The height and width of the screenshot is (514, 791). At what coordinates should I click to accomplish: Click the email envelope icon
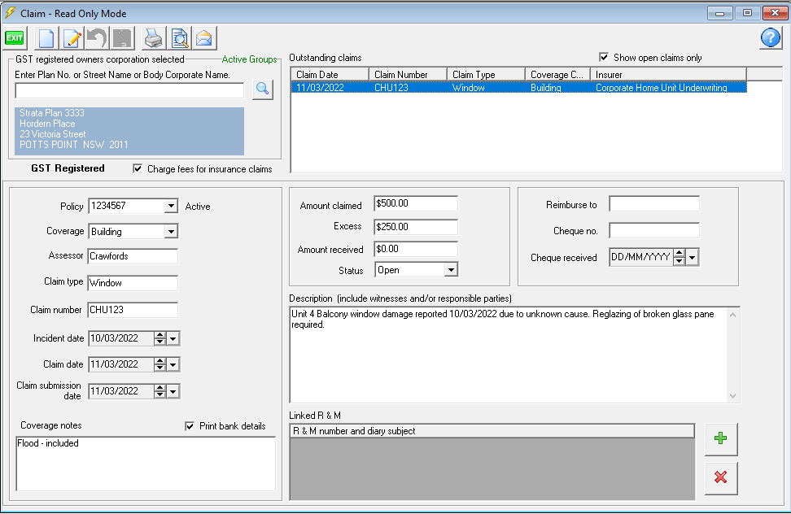click(x=203, y=38)
